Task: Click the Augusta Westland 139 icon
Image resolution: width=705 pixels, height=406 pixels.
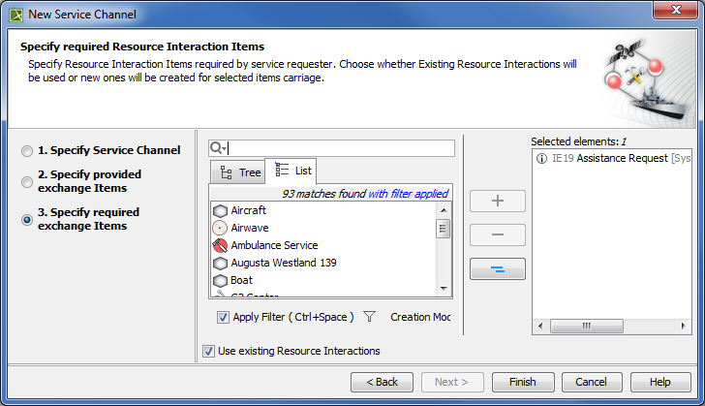Action: [x=220, y=264]
